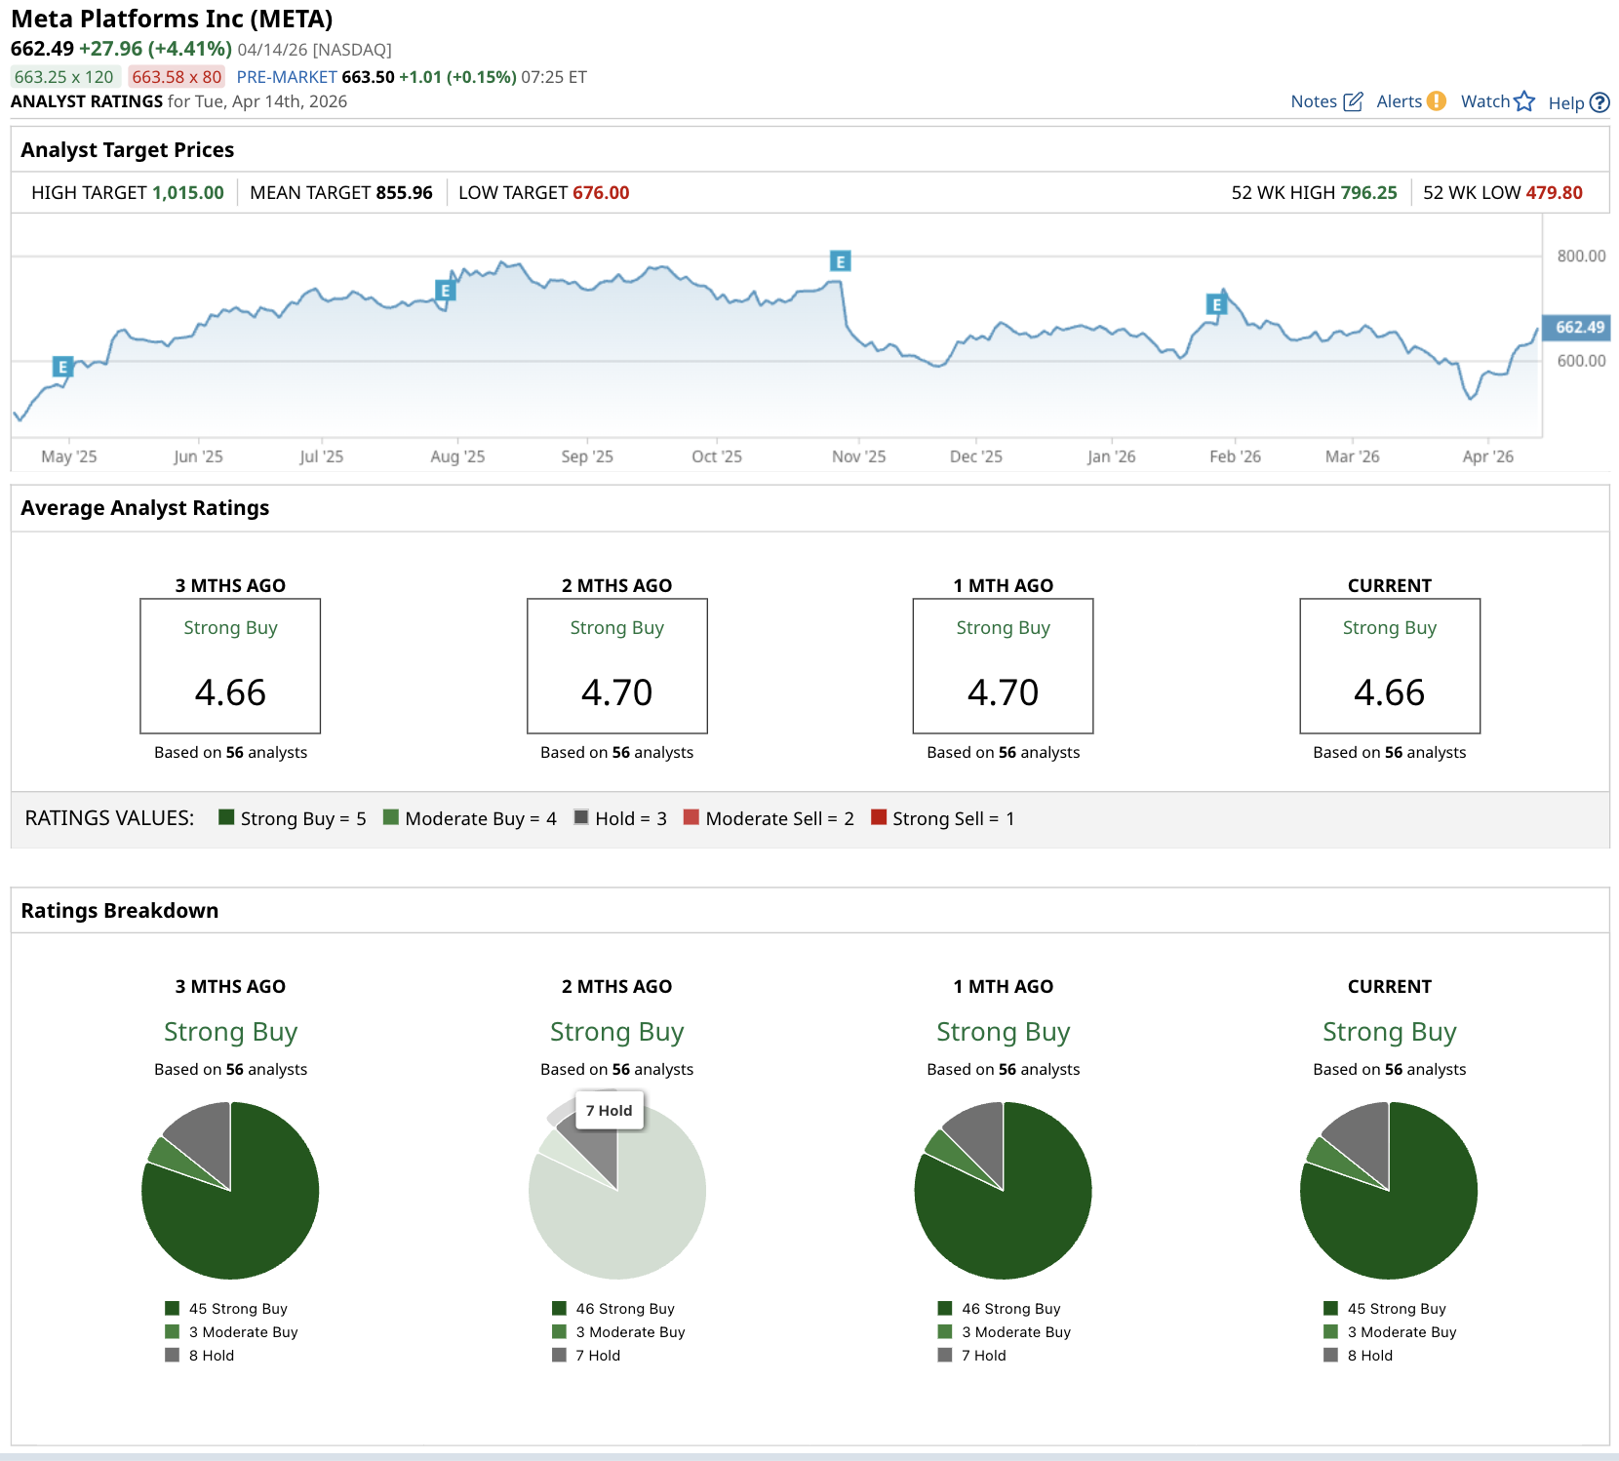Click the earnings E marker before Nov '25
Image resolution: width=1619 pixels, height=1461 pixels.
point(840,260)
